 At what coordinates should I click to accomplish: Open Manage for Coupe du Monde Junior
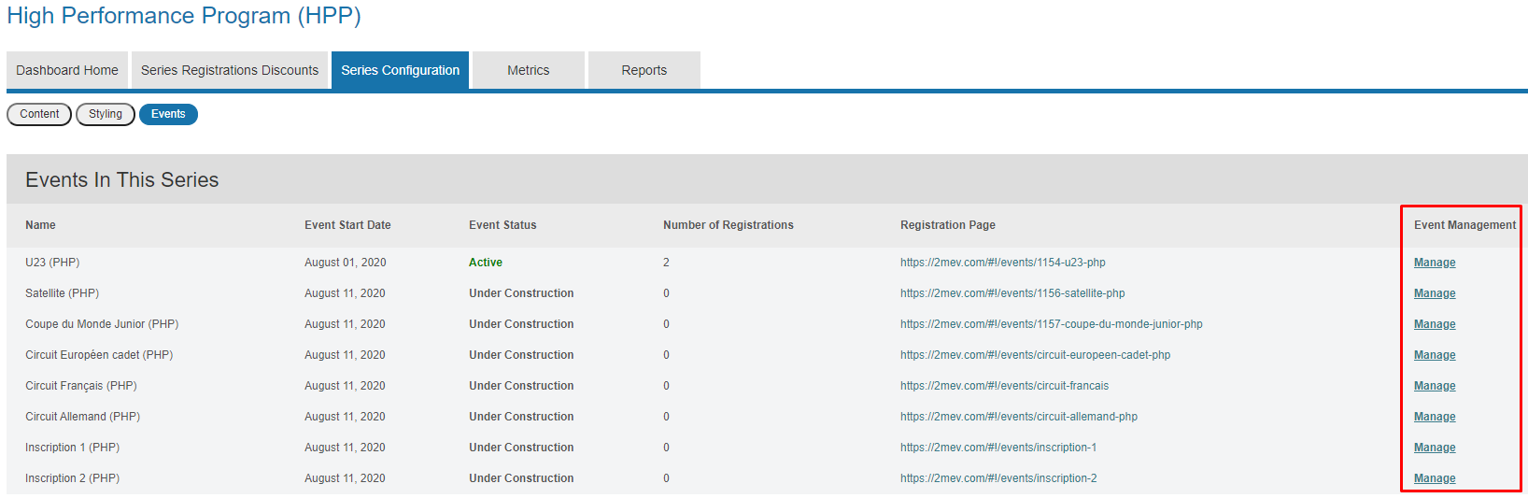(1434, 324)
